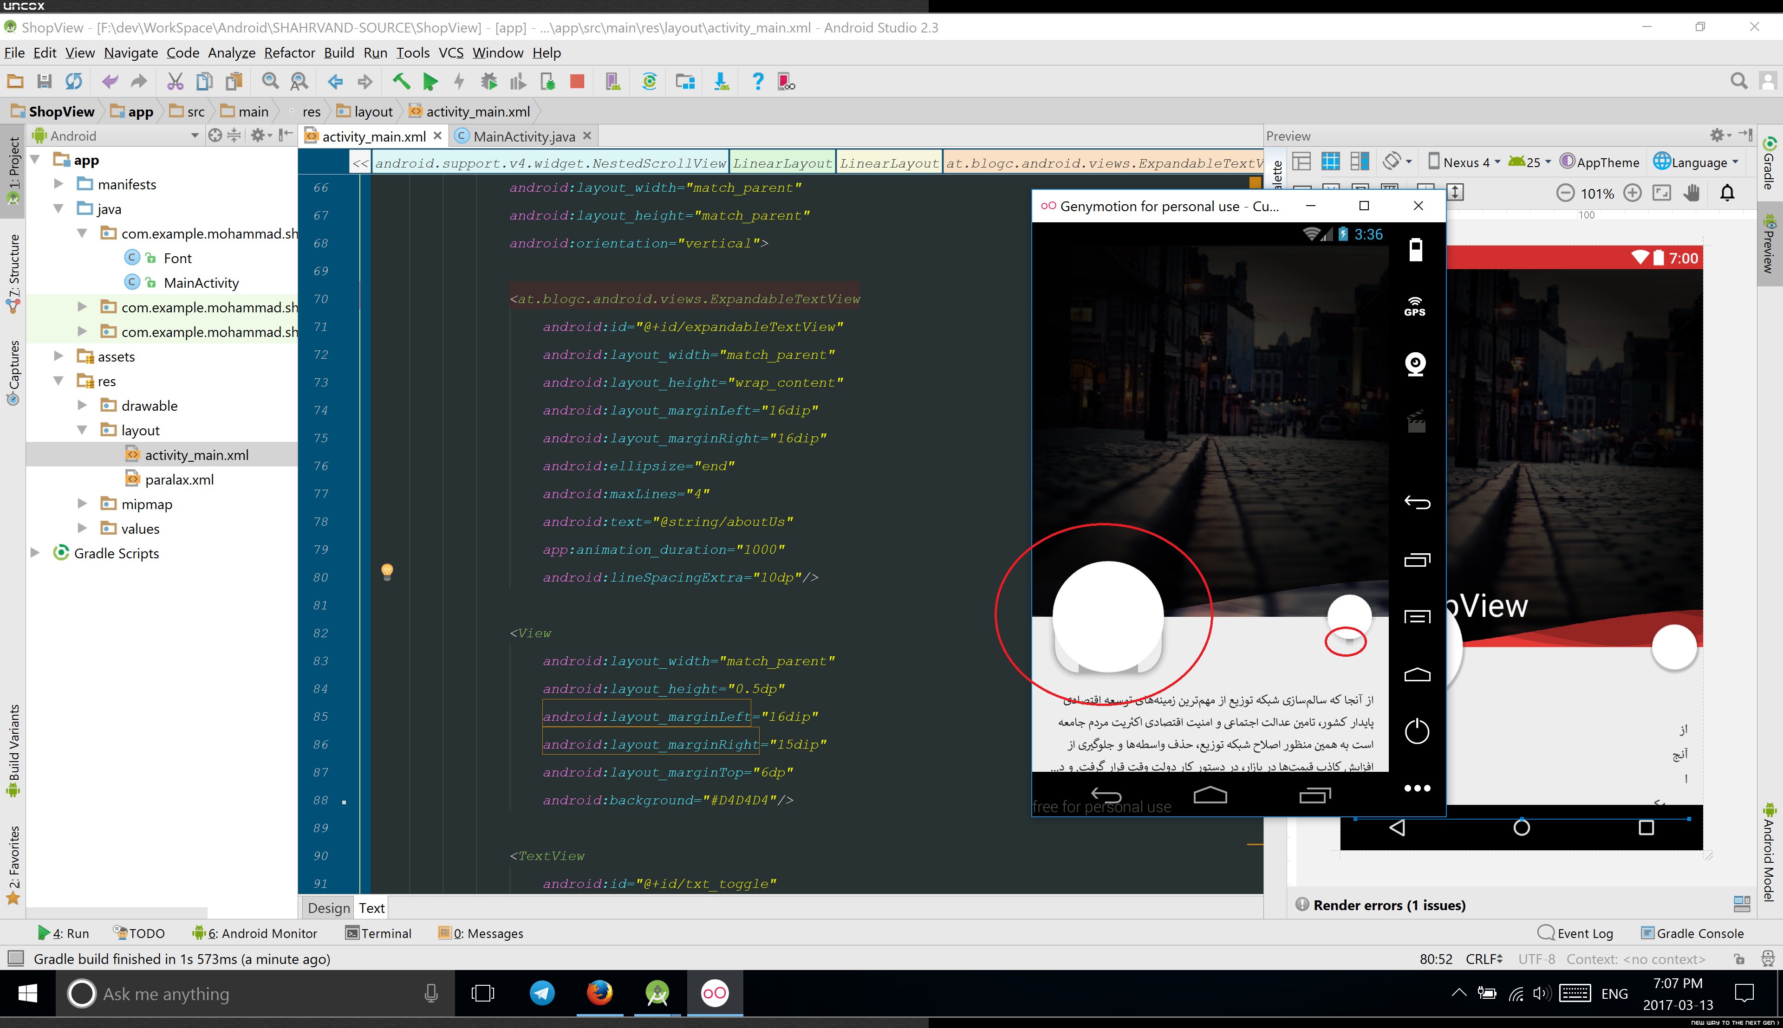1783x1028 pixels.
Task: Expand the assets folder
Action: click(x=59, y=356)
